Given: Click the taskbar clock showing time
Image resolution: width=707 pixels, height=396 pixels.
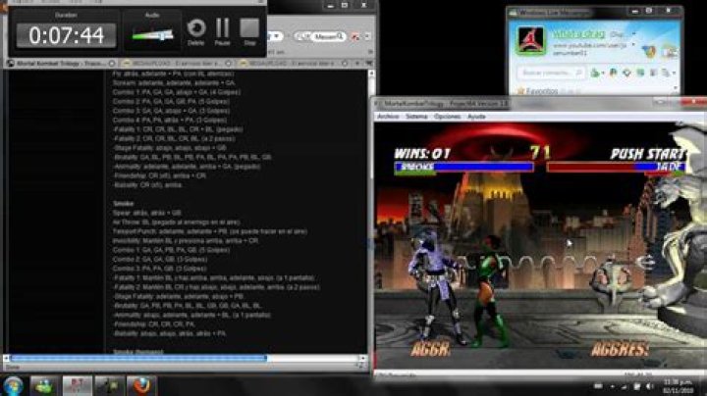Looking at the screenshot, I should tap(678, 386).
